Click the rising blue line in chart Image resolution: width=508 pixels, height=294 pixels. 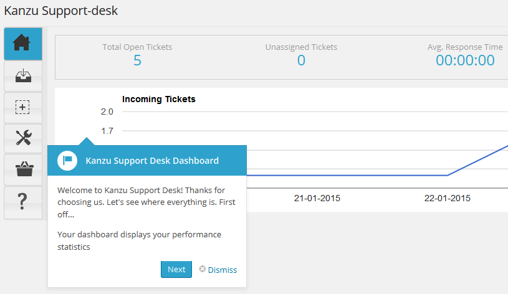478,161
